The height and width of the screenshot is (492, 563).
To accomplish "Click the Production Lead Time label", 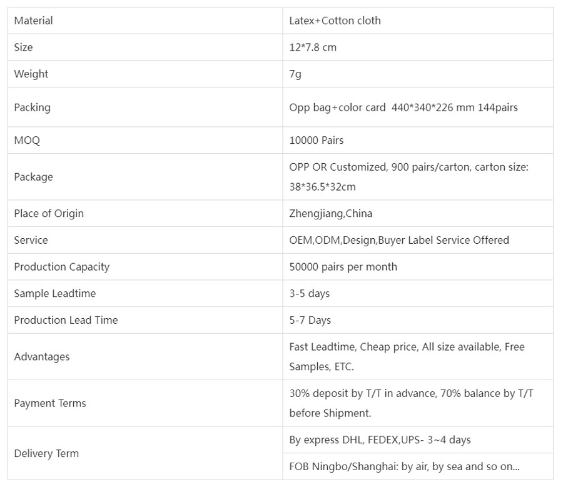I will click(x=66, y=320).
